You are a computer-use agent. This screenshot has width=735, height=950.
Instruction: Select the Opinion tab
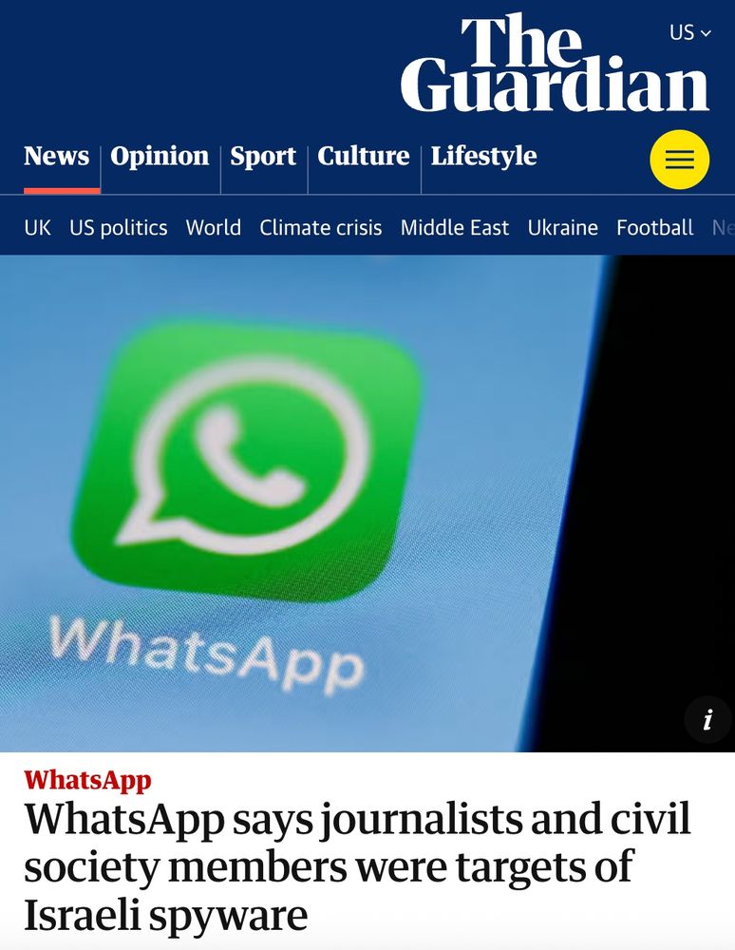pos(160,157)
